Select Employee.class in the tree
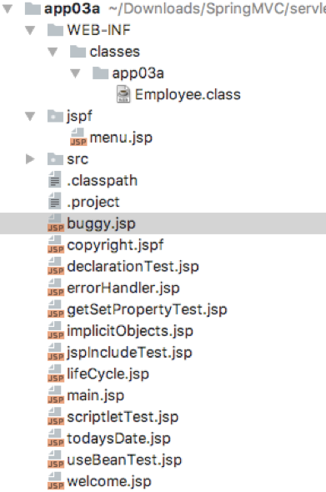This screenshot has height=492, width=326. pyautogui.click(x=188, y=94)
